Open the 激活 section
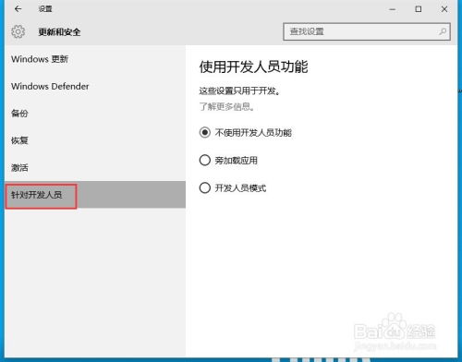462x362 pixels. point(95,167)
